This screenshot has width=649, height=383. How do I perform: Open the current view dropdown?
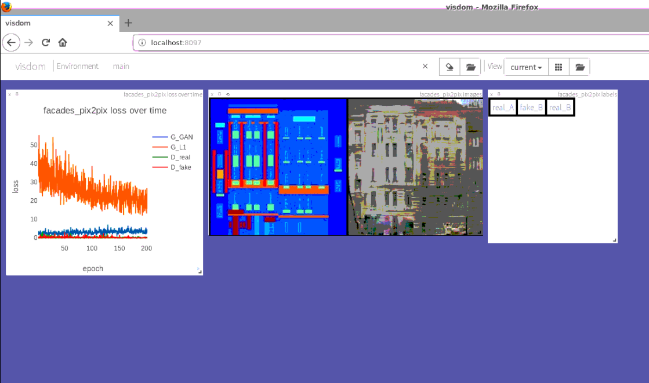(525, 67)
